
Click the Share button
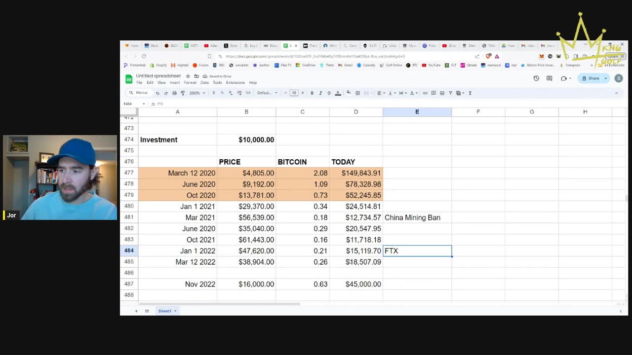tap(591, 78)
